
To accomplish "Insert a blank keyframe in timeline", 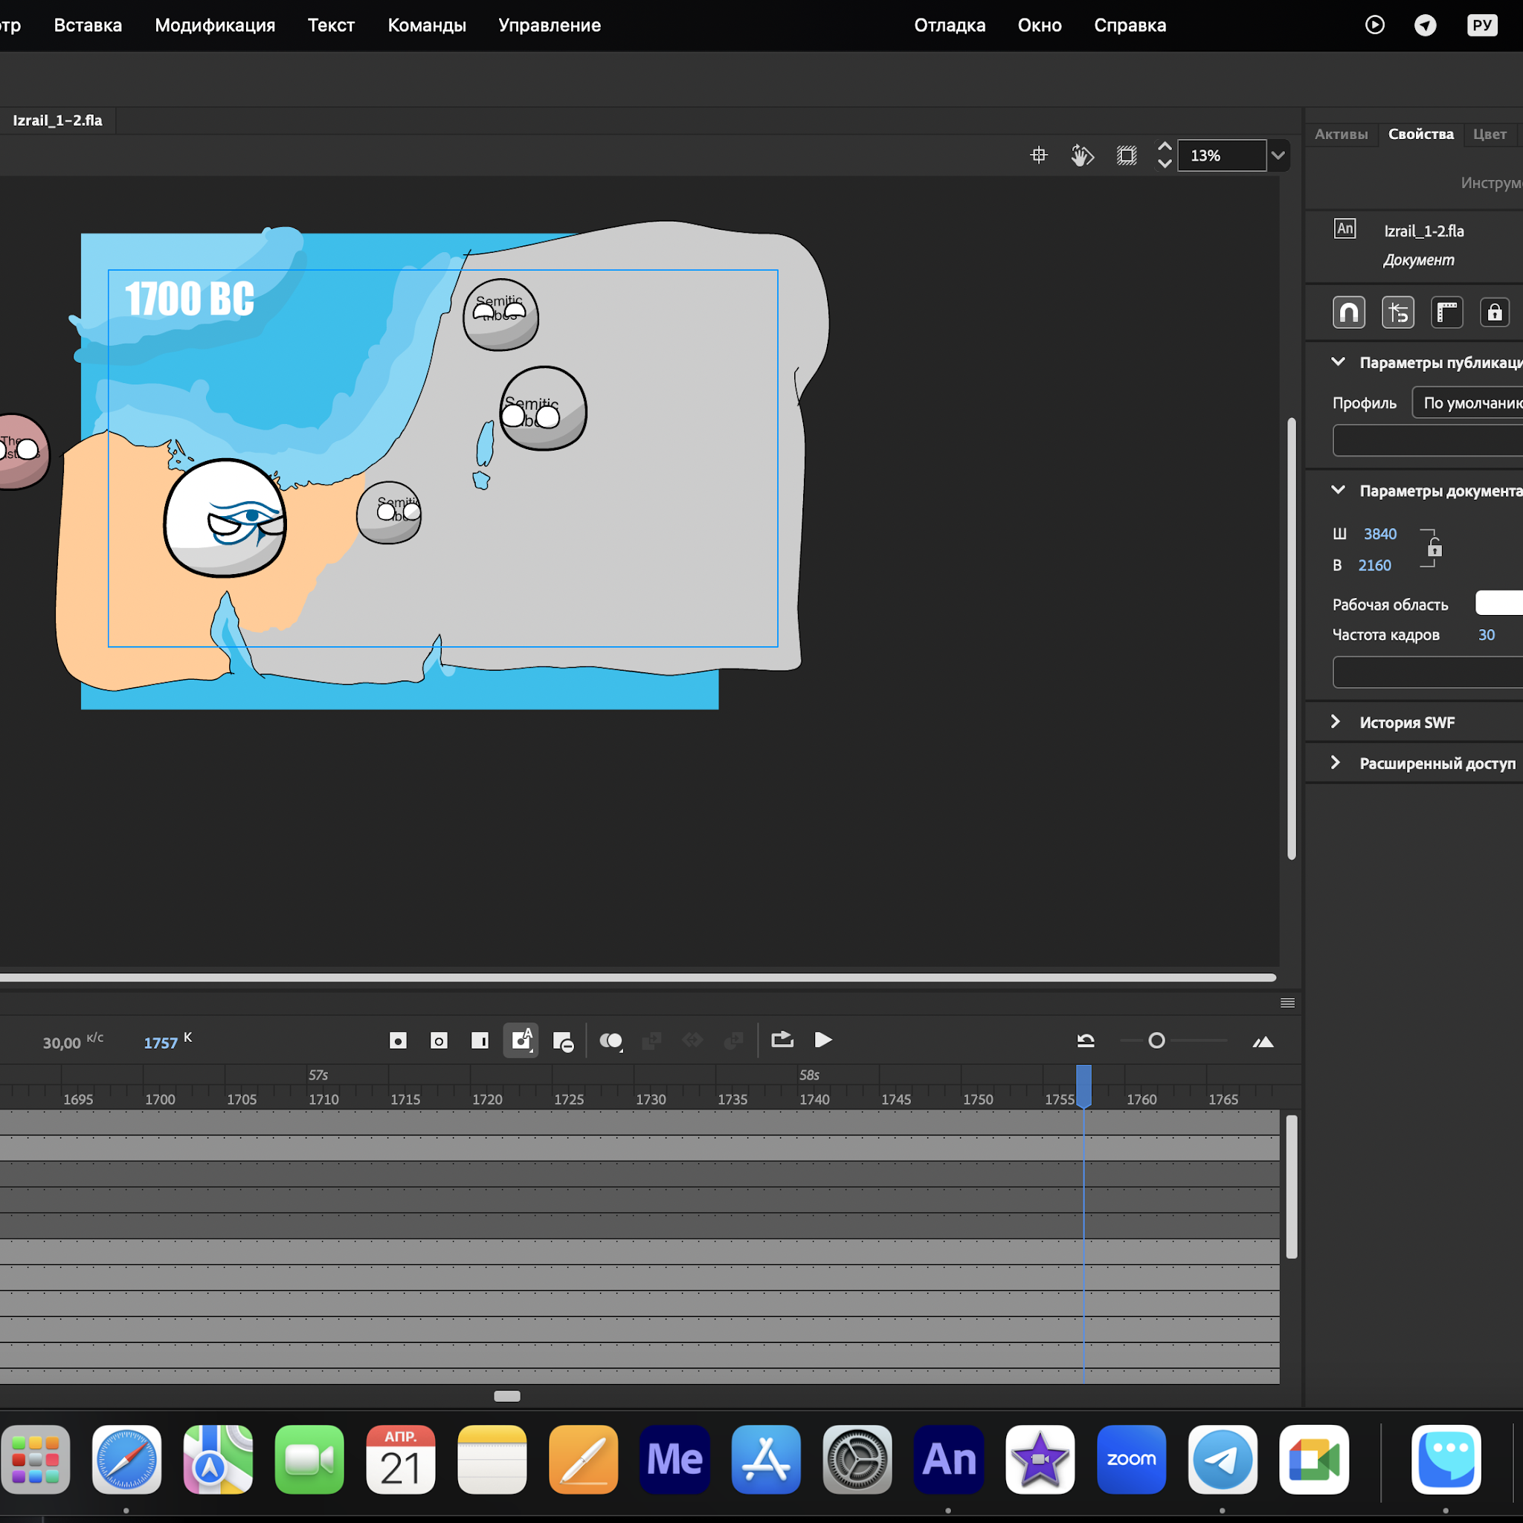I will click(x=439, y=1040).
